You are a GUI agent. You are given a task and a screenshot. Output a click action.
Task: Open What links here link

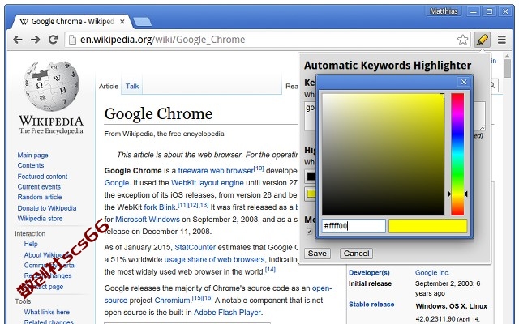point(47,312)
